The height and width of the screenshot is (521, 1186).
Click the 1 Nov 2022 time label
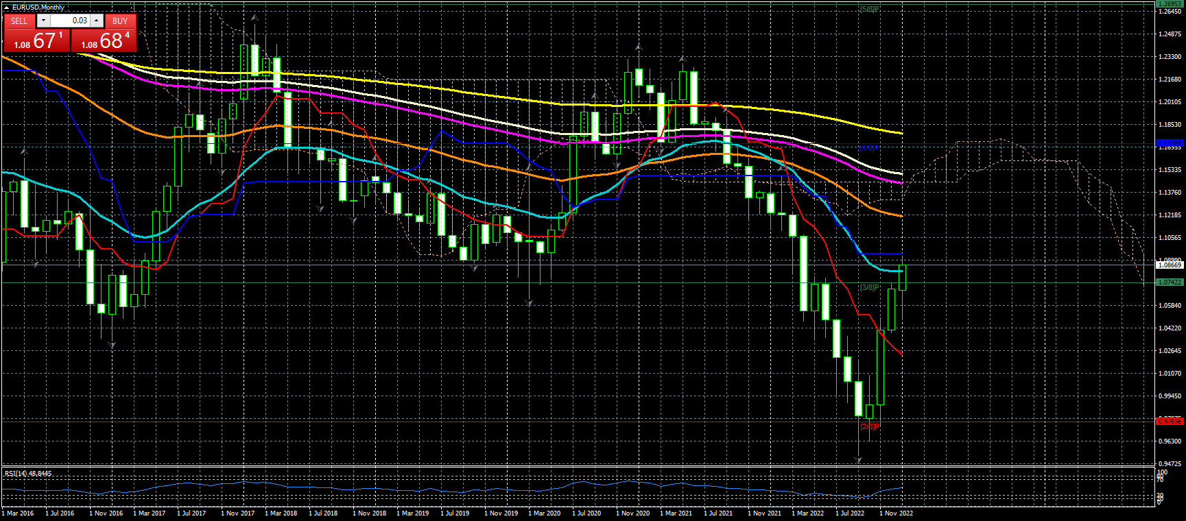pos(896,513)
